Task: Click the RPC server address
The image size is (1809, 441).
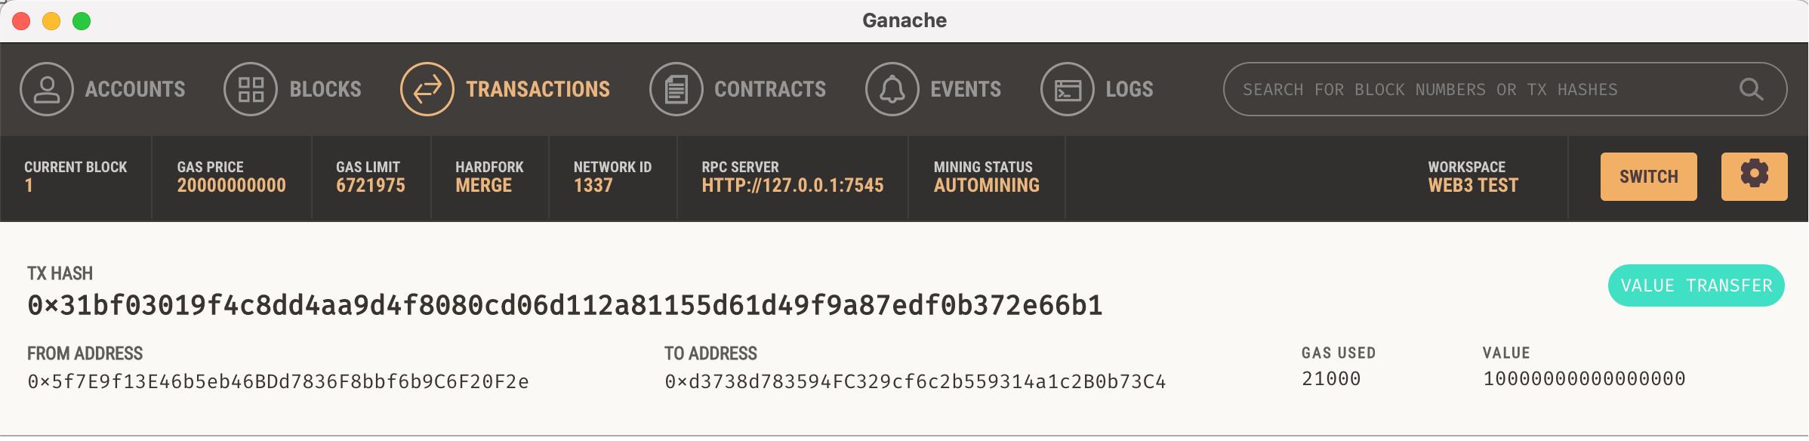Action: [x=793, y=186]
